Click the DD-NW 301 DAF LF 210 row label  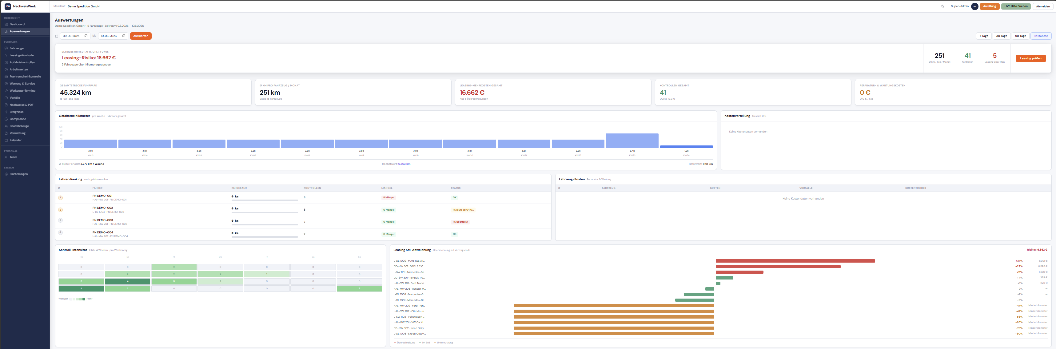tap(408, 267)
